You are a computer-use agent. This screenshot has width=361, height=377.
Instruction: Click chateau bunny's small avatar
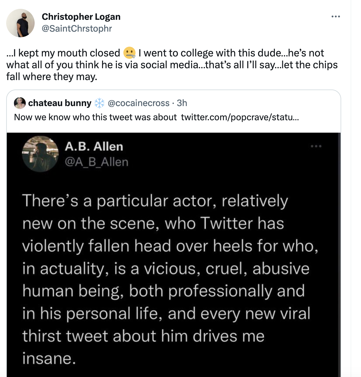20,103
